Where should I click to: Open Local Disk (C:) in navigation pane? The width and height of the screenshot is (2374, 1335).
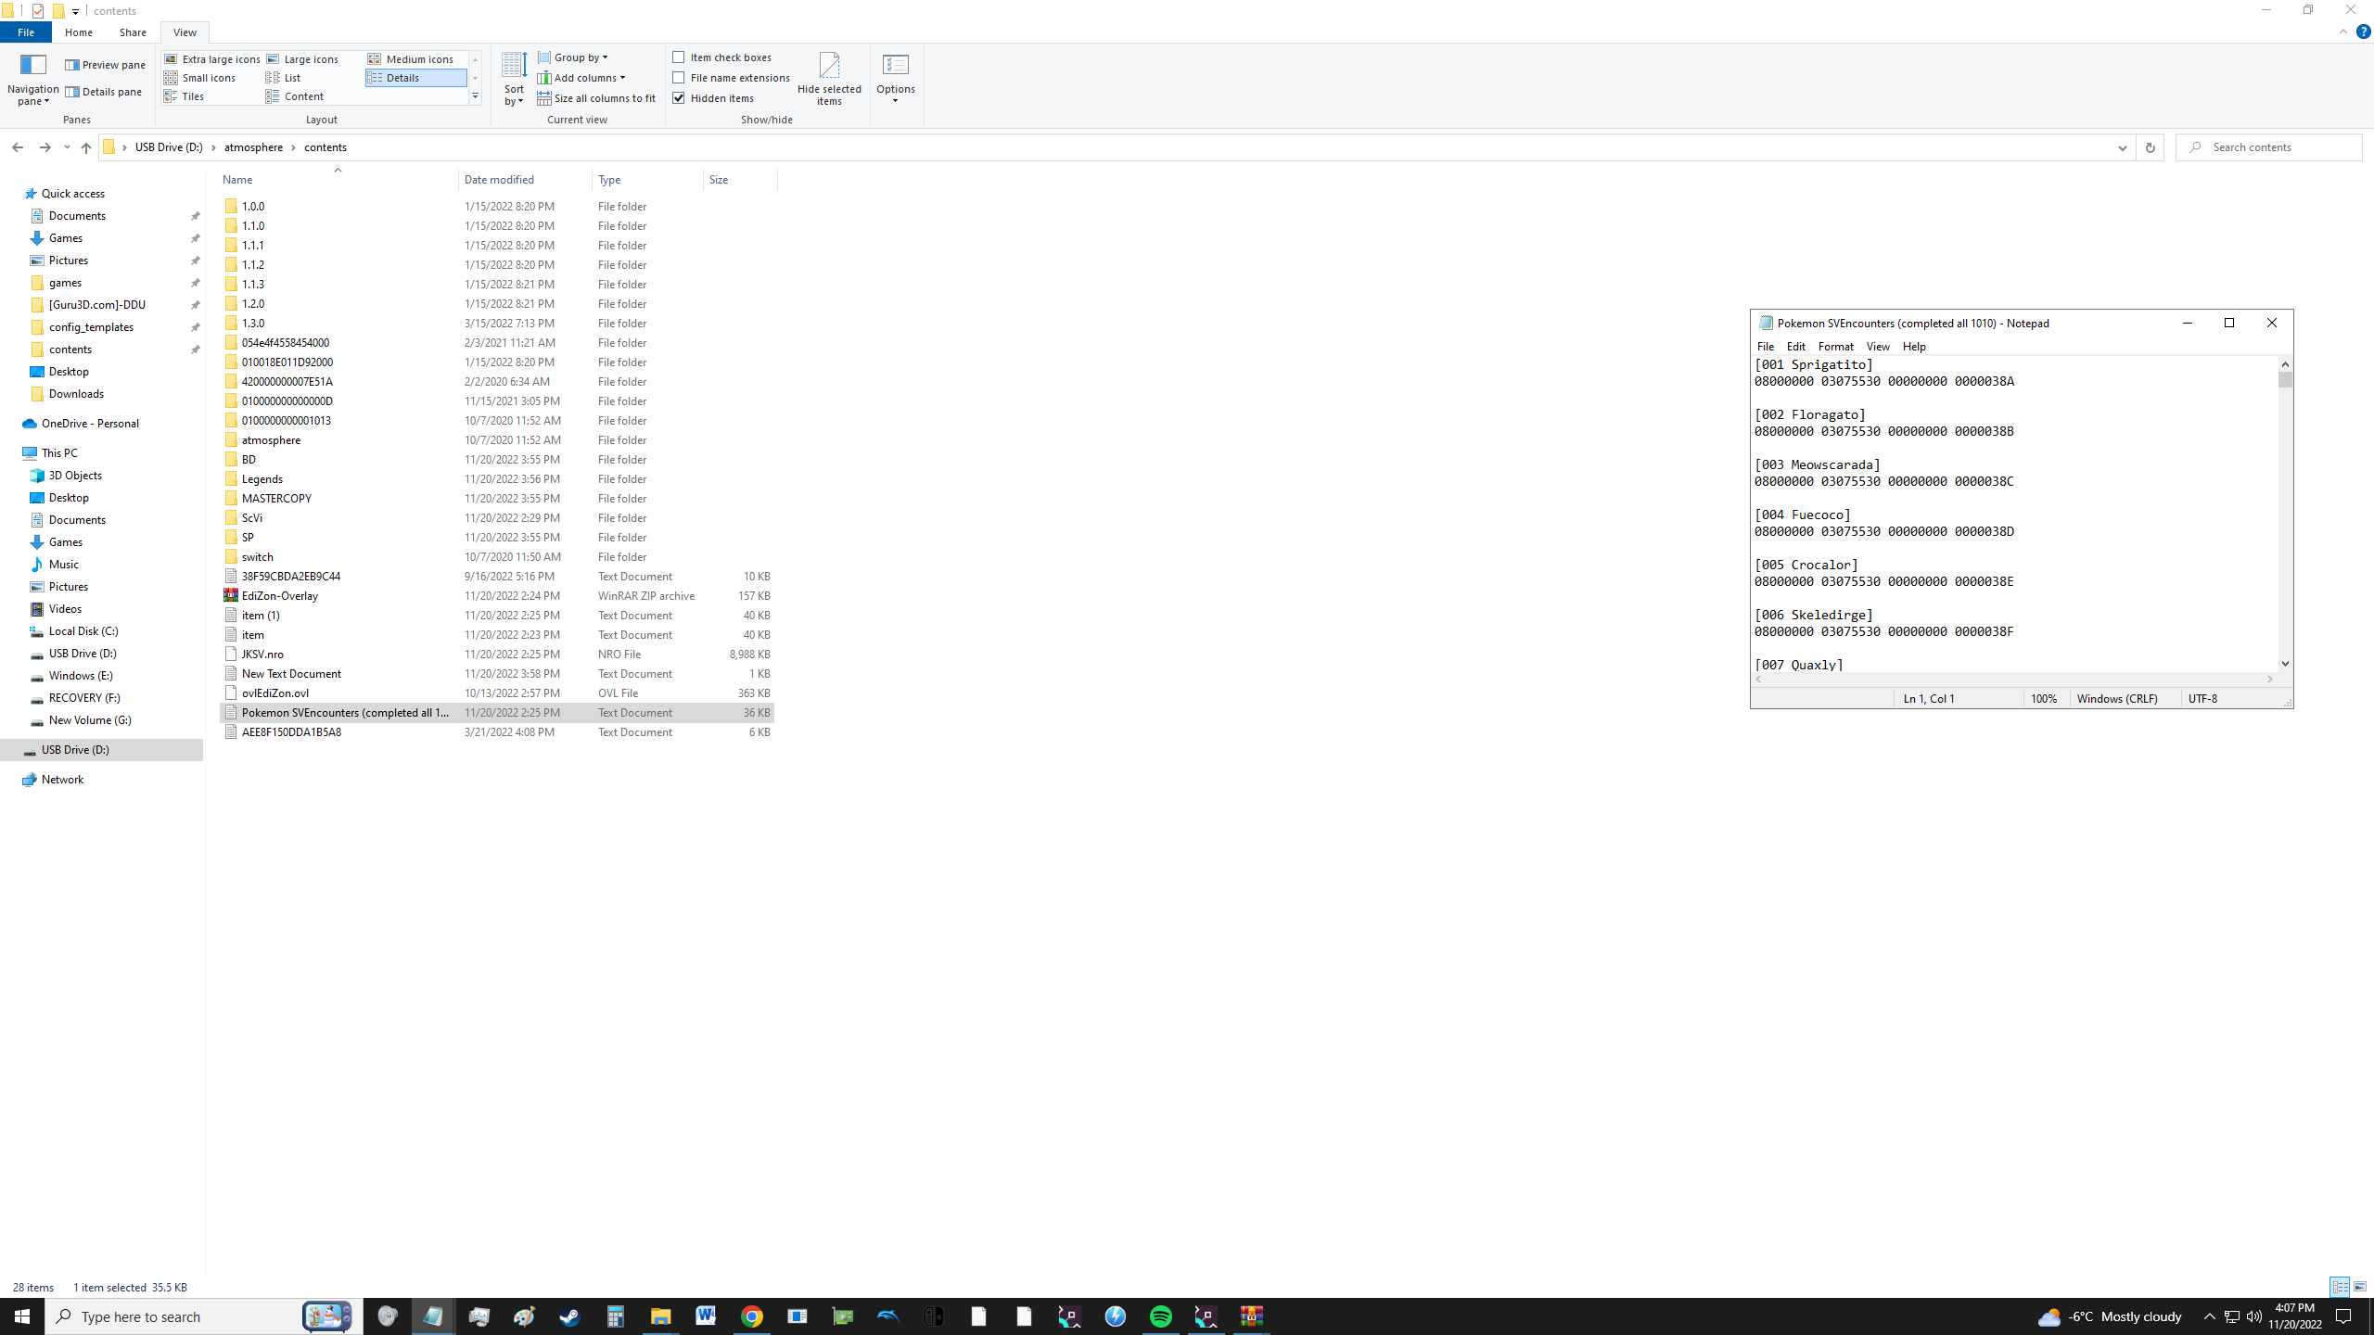[83, 631]
